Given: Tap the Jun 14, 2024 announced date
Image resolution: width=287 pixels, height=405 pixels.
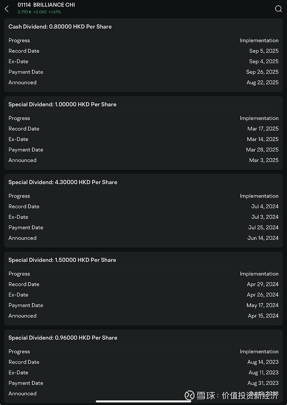Looking at the screenshot, I should [263, 238].
